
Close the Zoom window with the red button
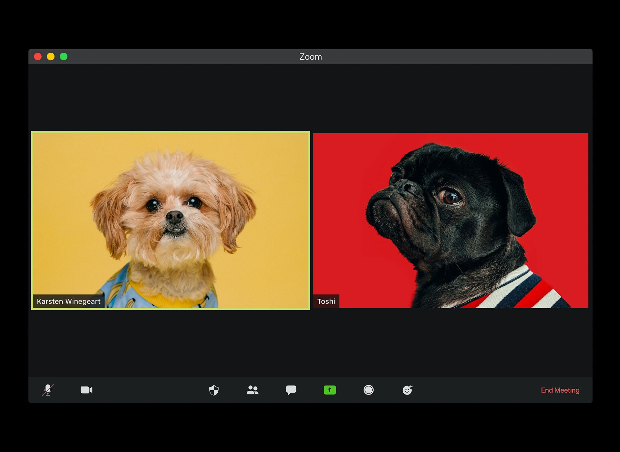(38, 56)
